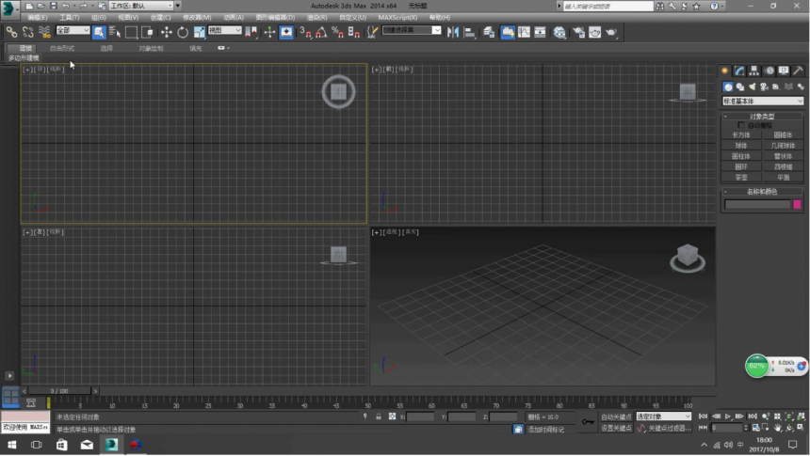Screen dimensions: 810x456
Task: Toggle the Angle Snap button
Action: (x=321, y=32)
